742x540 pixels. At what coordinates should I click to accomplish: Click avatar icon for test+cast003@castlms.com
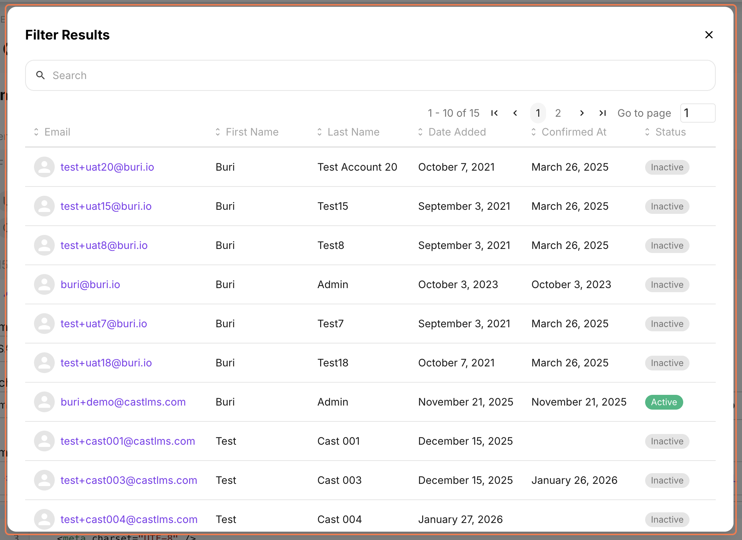click(44, 480)
